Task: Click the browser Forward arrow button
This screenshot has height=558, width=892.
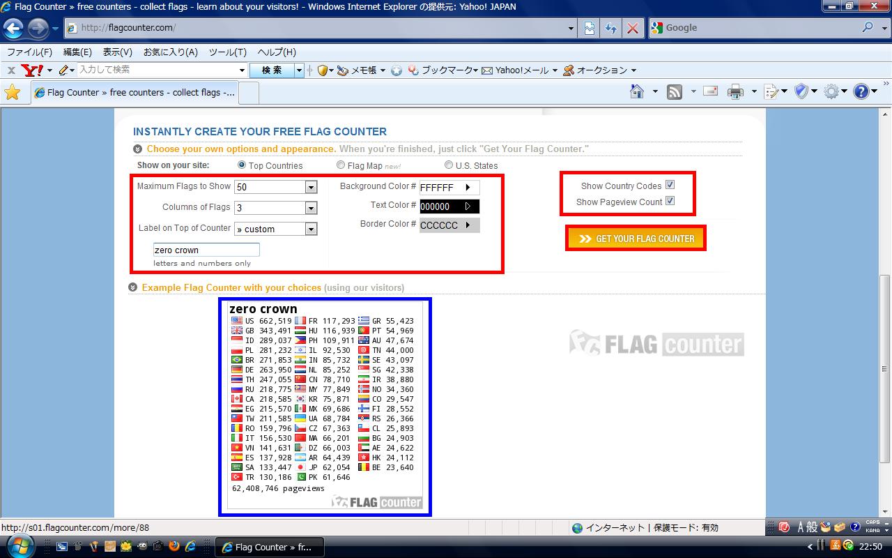Action: pyautogui.click(x=38, y=28)
